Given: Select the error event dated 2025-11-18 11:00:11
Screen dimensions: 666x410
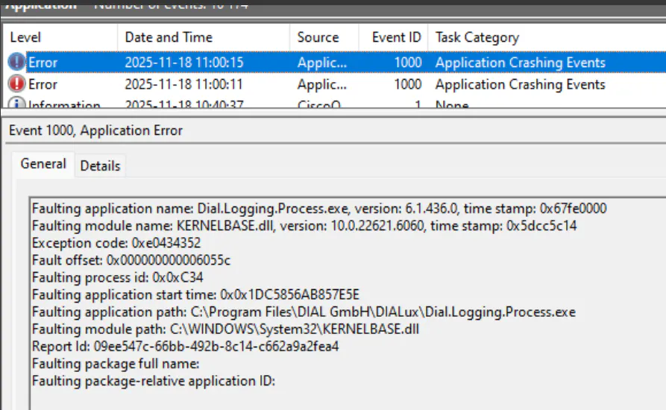Looking at the screenshot, I should 183,84.
